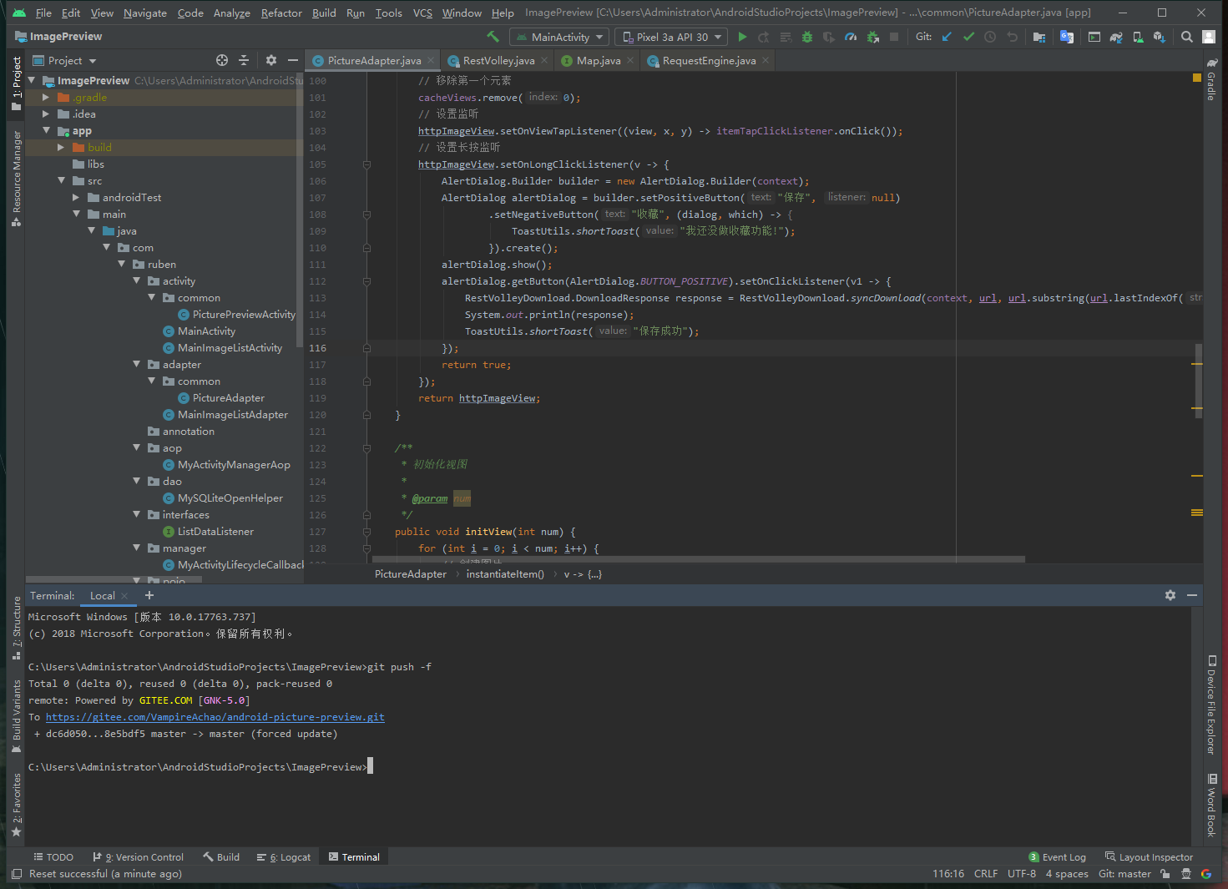Add new terminal session with plus icon
1228x889 pixels.
149,595
